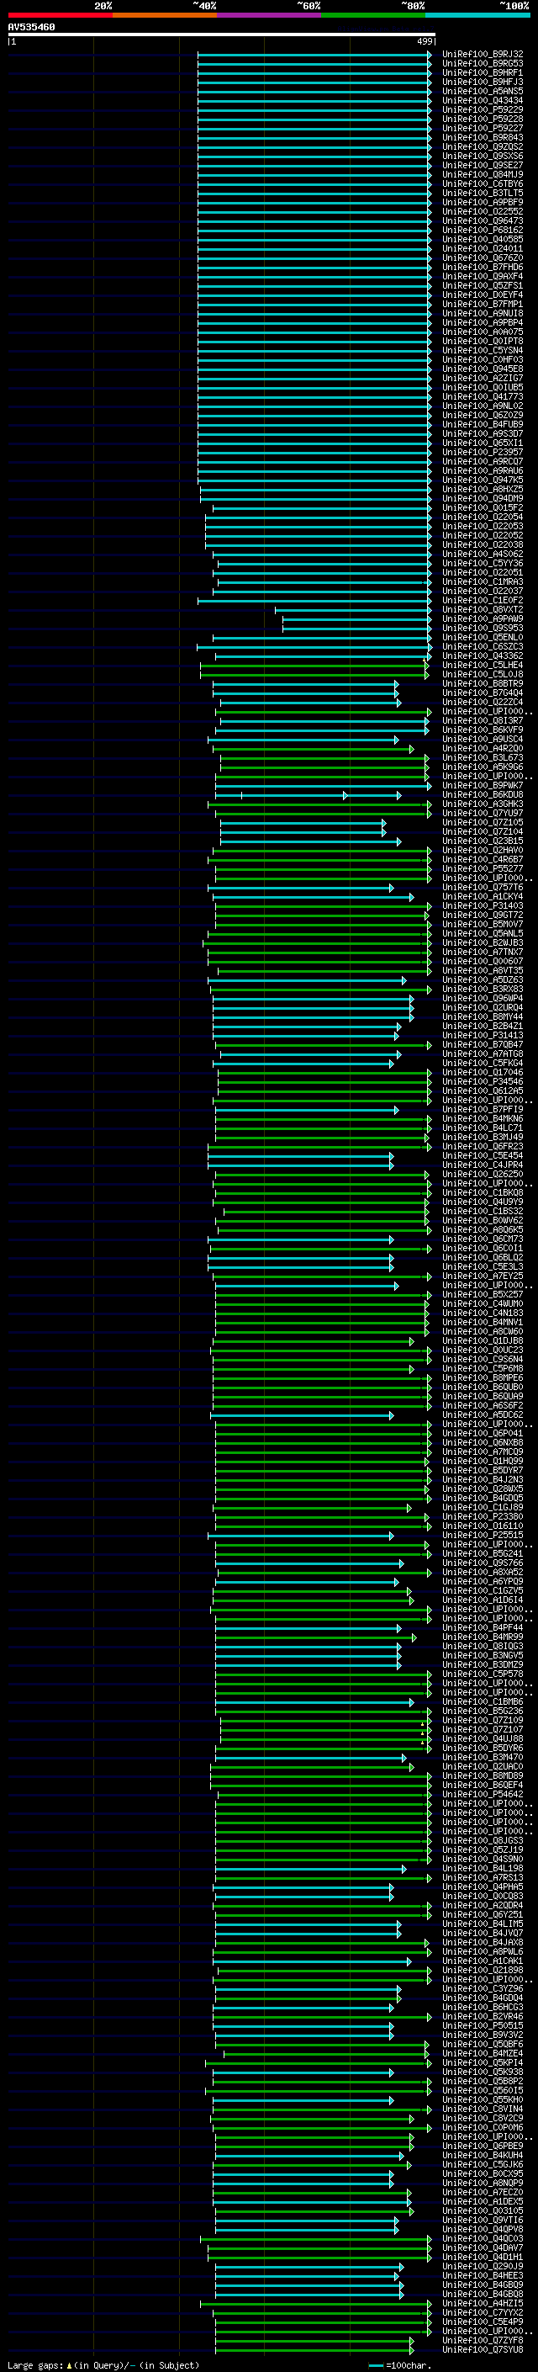Click the orange ~40% identity legend segment
Screen dimensions: 538x2372
coord(165,15)
